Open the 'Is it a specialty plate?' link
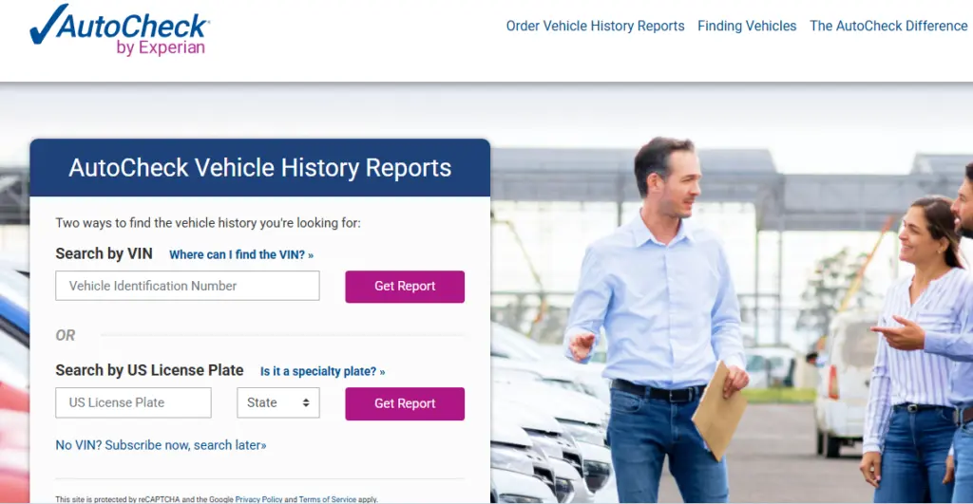This screenshot has width=973, height=504. 323,371
